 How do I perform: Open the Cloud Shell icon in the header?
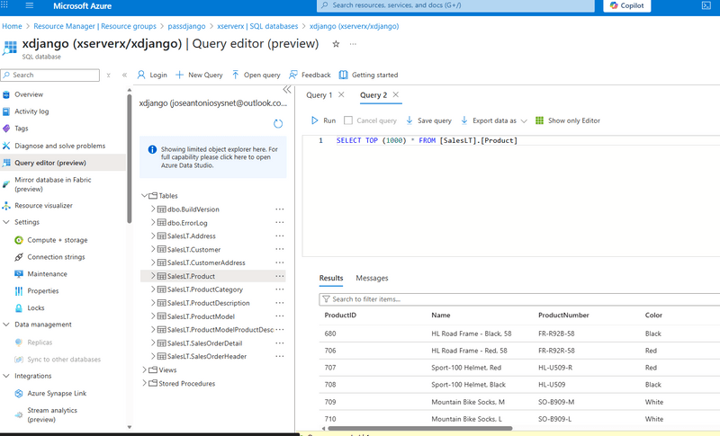click(x=706, y=5)
